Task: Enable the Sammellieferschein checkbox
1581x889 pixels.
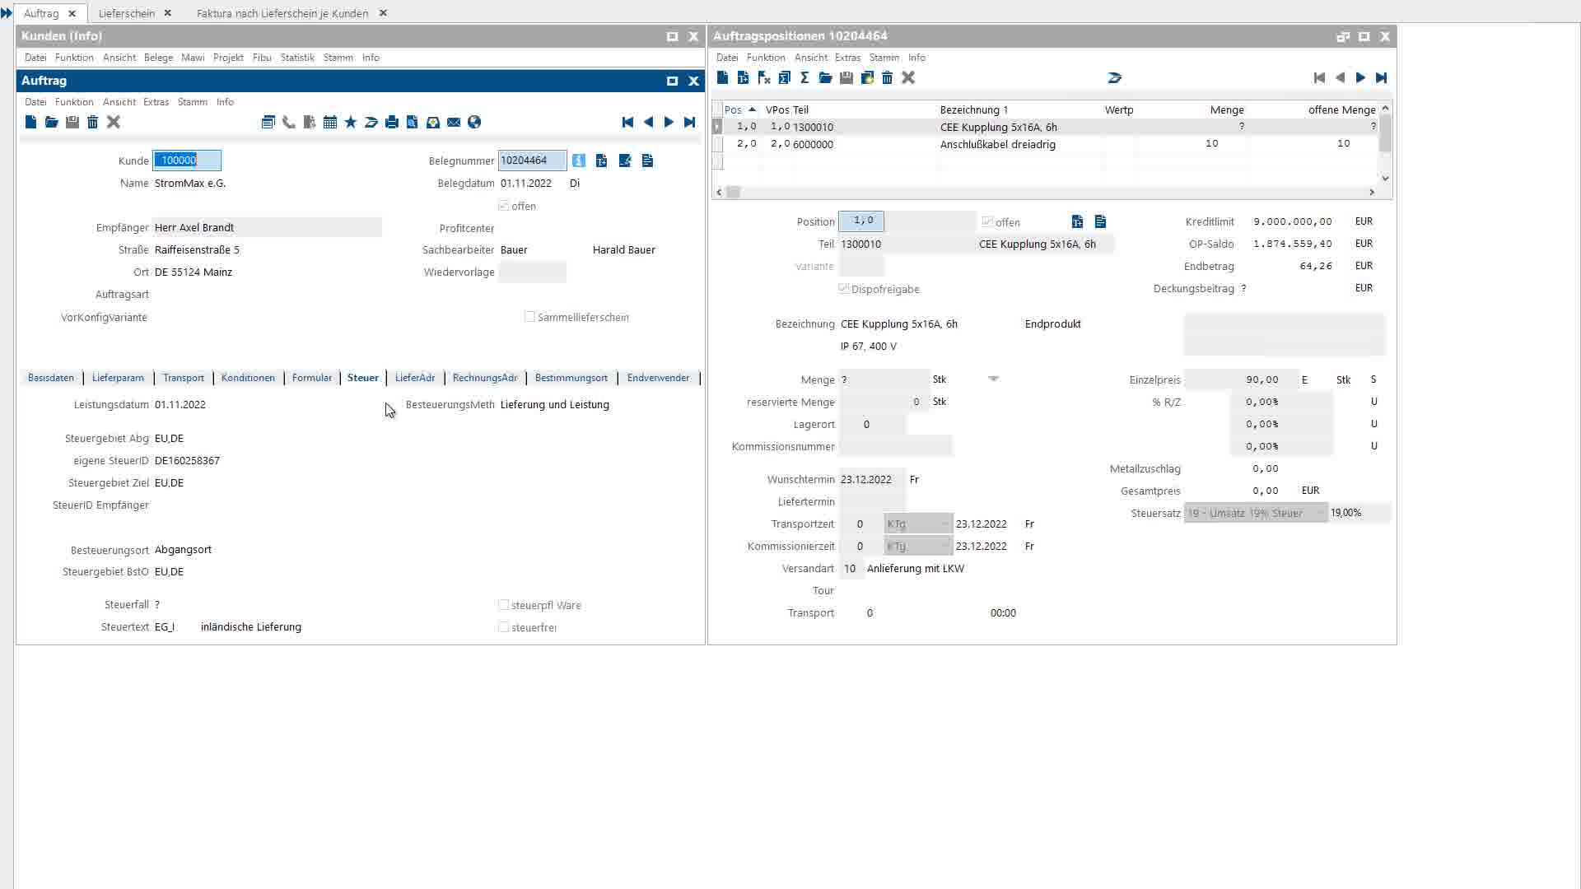Action: point(529,317)
